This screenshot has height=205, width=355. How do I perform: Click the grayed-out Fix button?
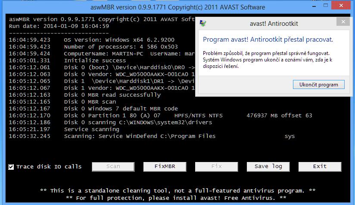pyautogui.click(x=216, y=167)
